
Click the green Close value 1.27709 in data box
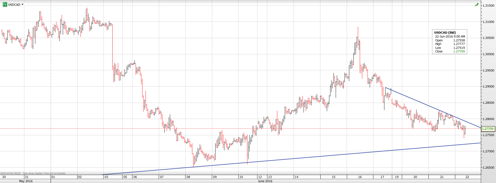pyautogui.click(x=459, y=51)
